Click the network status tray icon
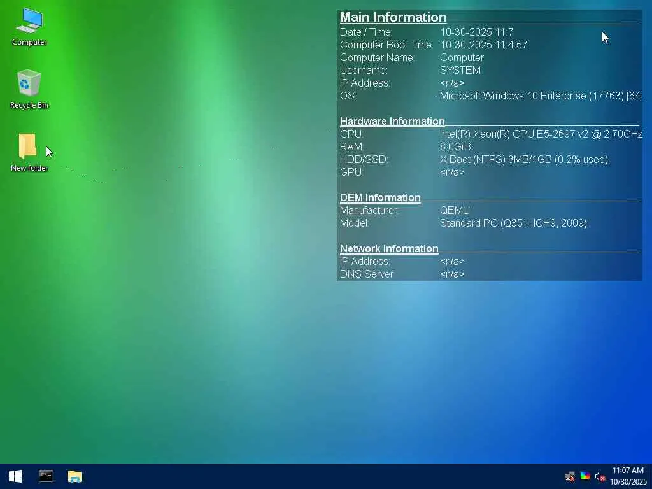 pos(570,476)
